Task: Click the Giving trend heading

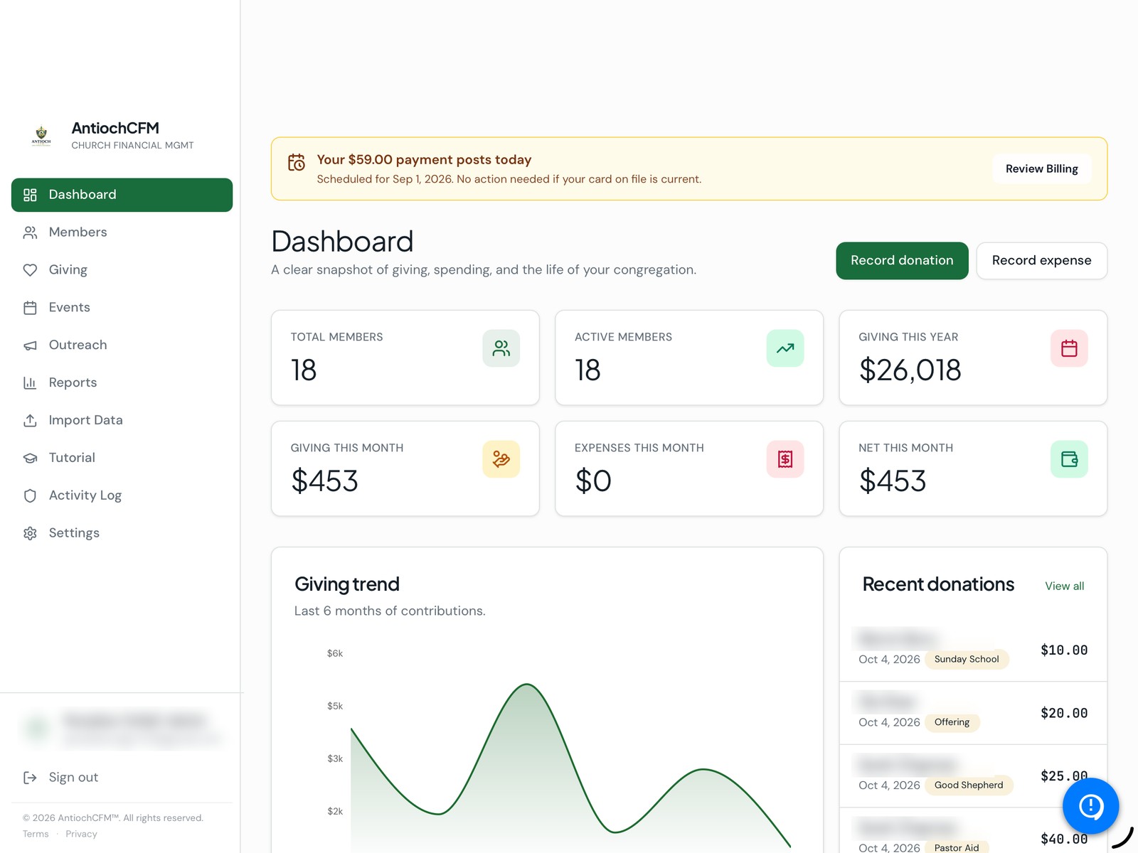Action: [x=347, y=584]
